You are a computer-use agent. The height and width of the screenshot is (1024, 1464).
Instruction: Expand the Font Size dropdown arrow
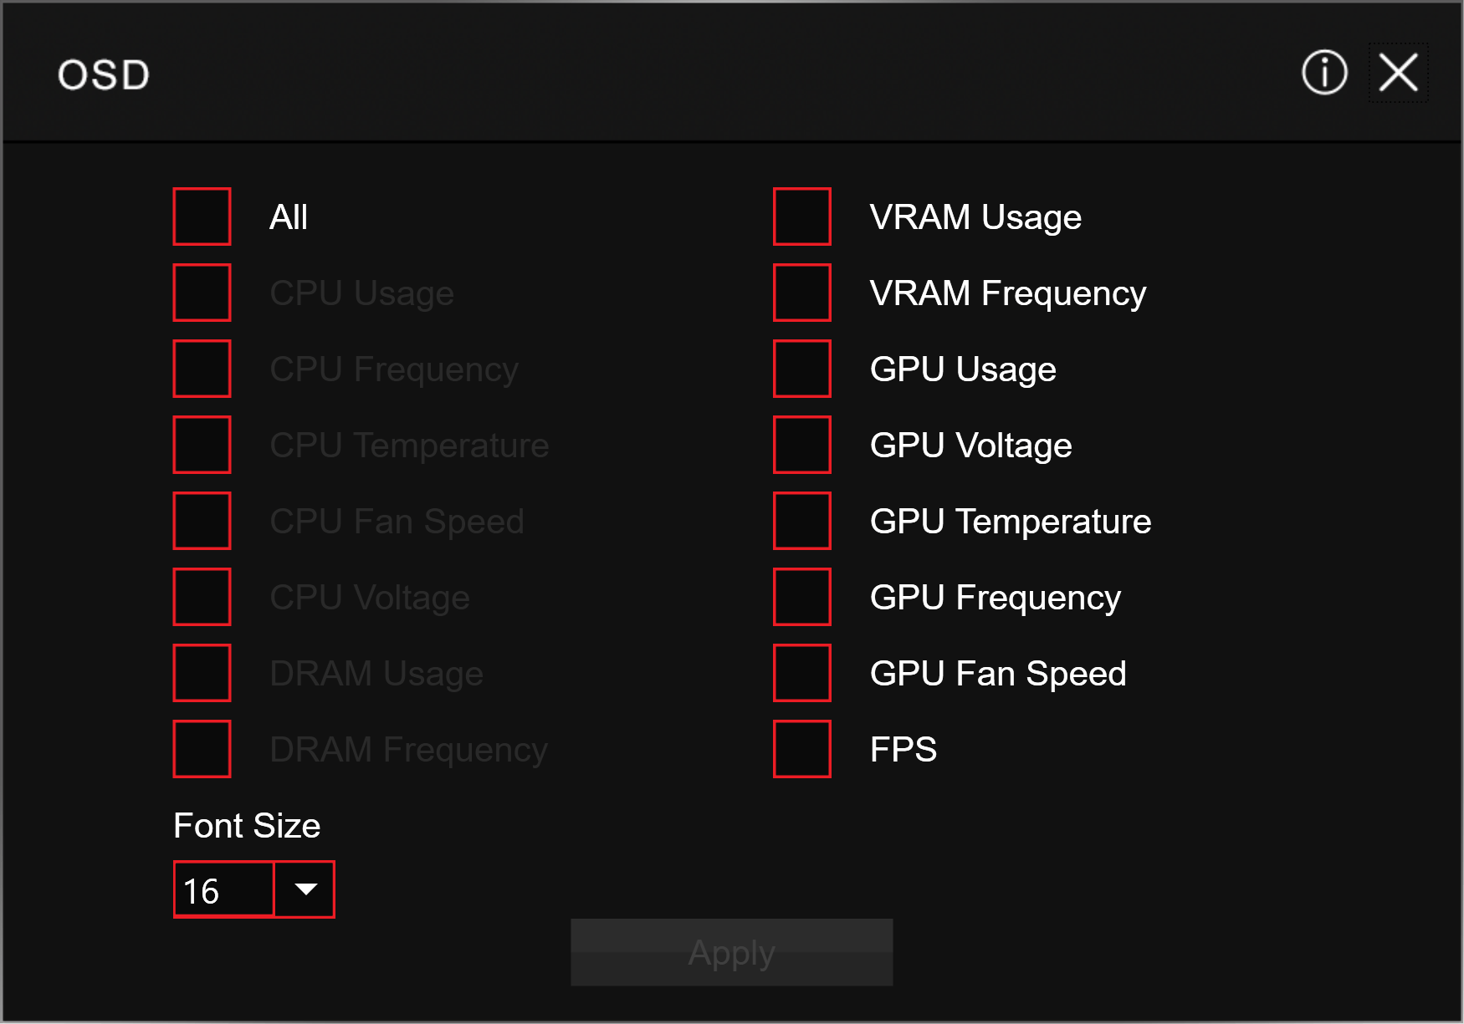(x=305, y=889)
